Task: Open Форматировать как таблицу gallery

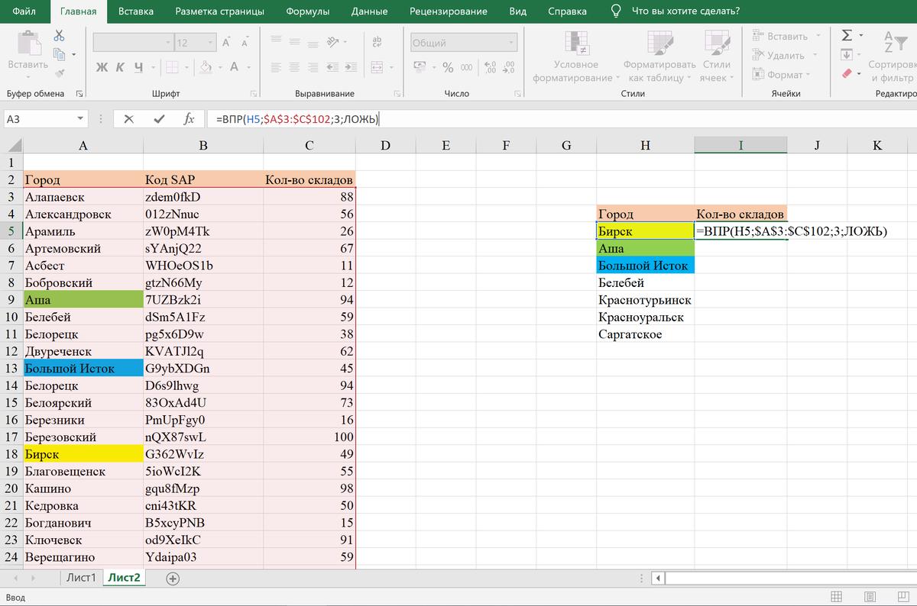Action: 659,56
